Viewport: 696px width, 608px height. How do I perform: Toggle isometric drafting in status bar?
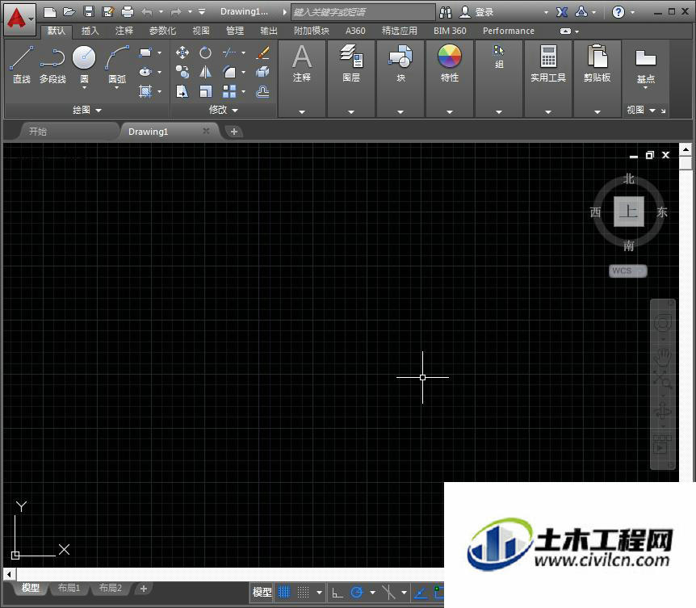click(388, 592)
